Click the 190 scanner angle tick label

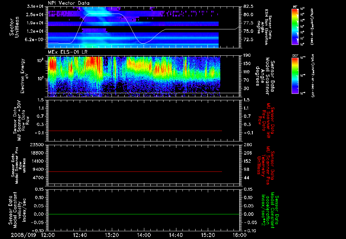(x=247, y=55)
